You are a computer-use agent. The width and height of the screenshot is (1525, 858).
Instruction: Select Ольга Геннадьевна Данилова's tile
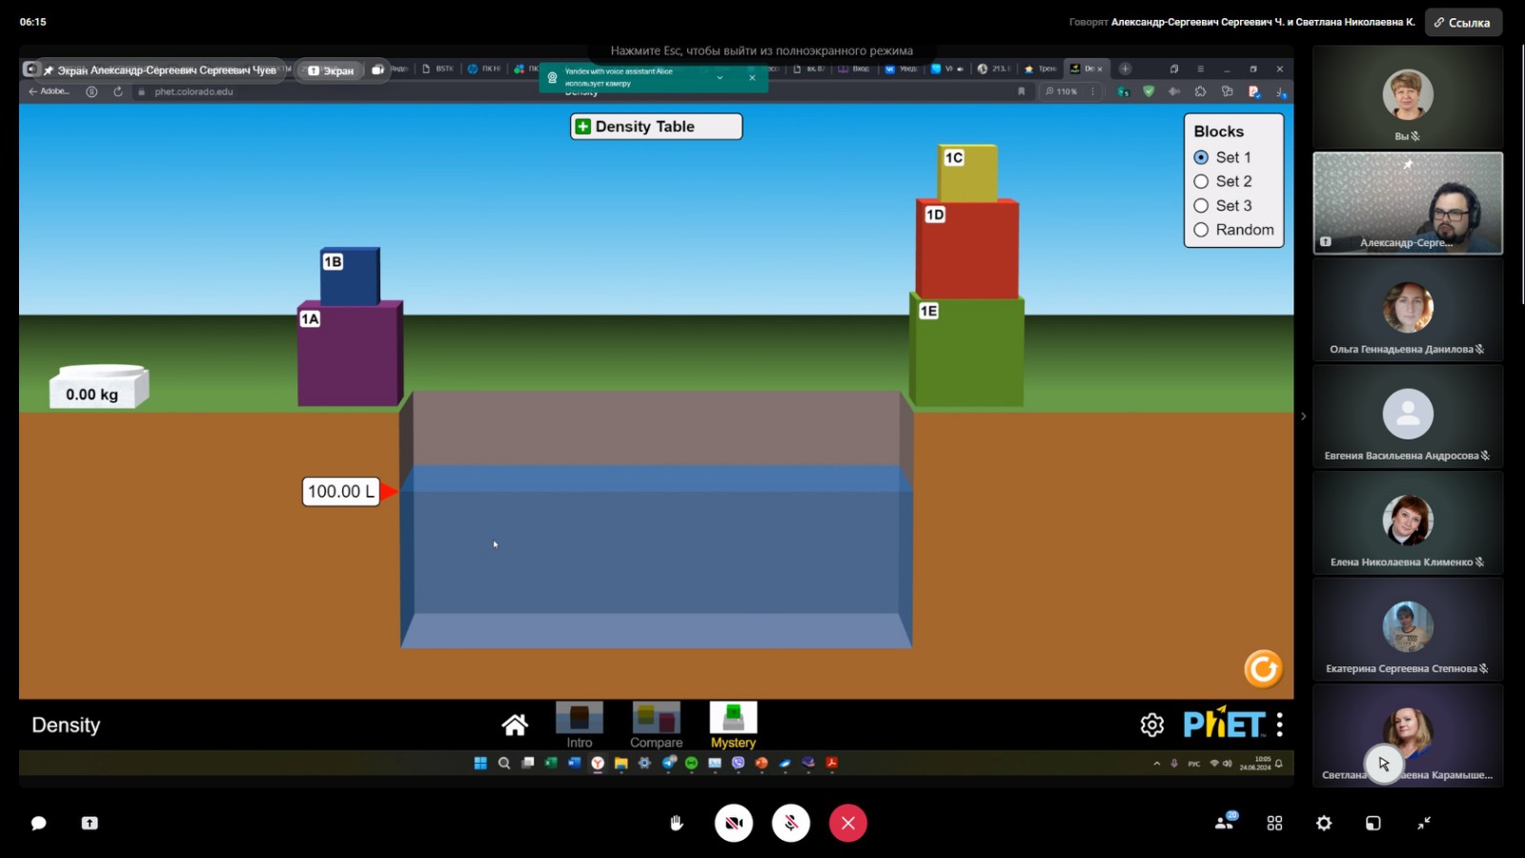[1408, 310]
